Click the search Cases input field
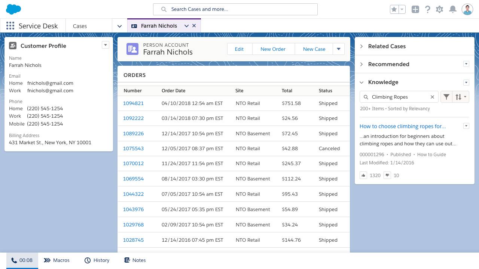This screenshot has height=269, width=479. pyautogui.click(x=235, y=9)
